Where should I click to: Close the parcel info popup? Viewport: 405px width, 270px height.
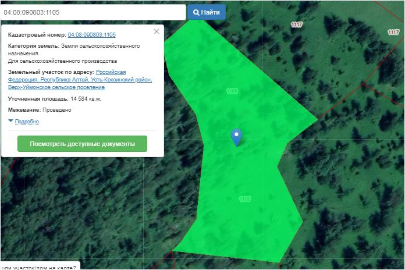pos(157,32)
